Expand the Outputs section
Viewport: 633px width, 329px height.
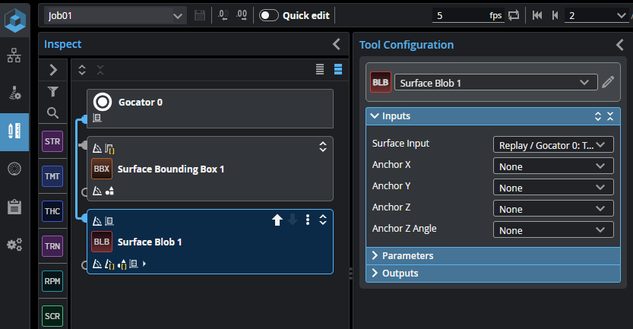pos(400,274)
